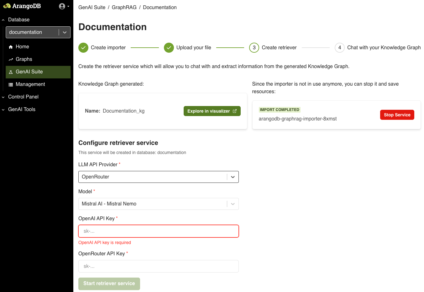
Task: Go to Home in the sidebar
Action: (x=38, y=47)
